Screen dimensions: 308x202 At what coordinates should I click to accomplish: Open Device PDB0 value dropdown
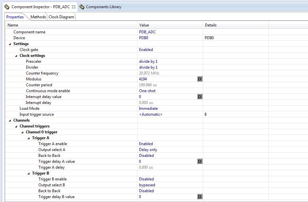[x=144, y=38]
